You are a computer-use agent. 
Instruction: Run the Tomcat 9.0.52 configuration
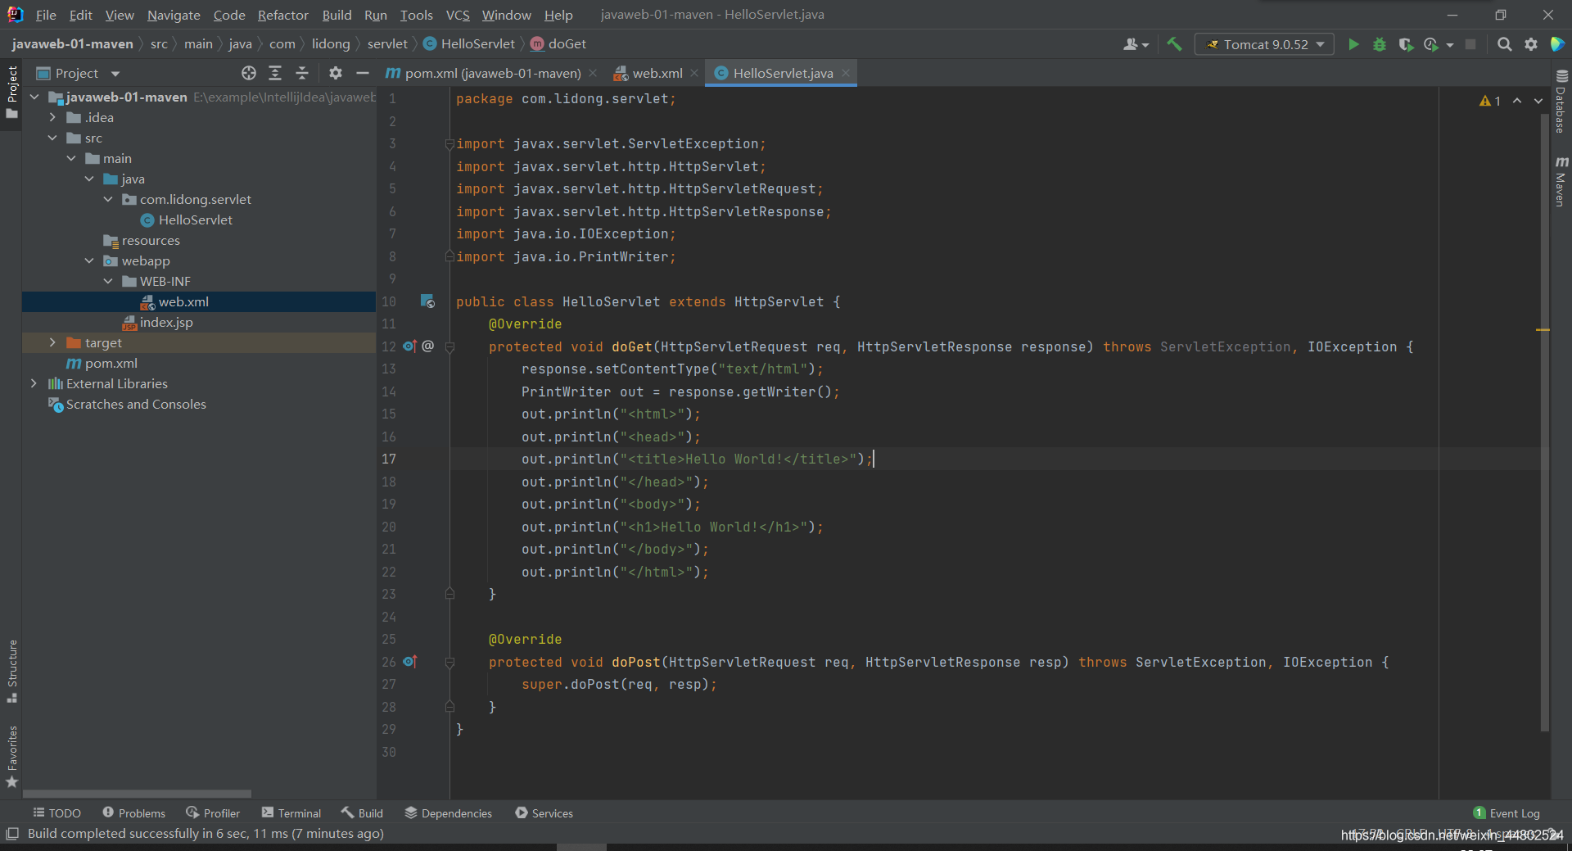[1353, 44]
